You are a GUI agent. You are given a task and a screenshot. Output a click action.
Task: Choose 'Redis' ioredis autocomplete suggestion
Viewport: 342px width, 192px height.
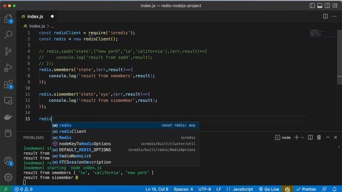point(125,138)
